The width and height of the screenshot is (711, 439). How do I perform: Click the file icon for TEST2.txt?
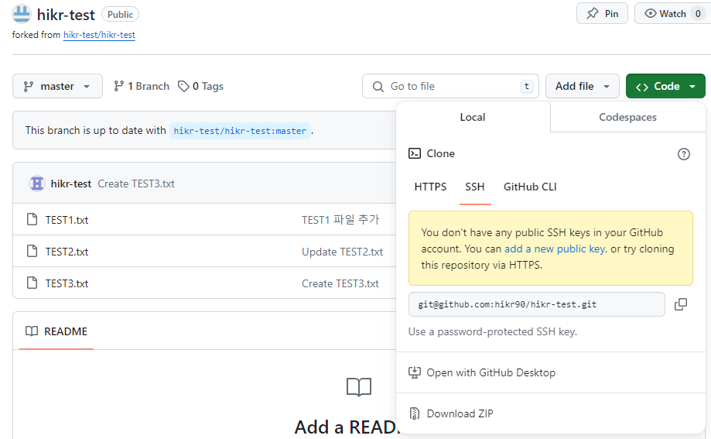[32, 251]
